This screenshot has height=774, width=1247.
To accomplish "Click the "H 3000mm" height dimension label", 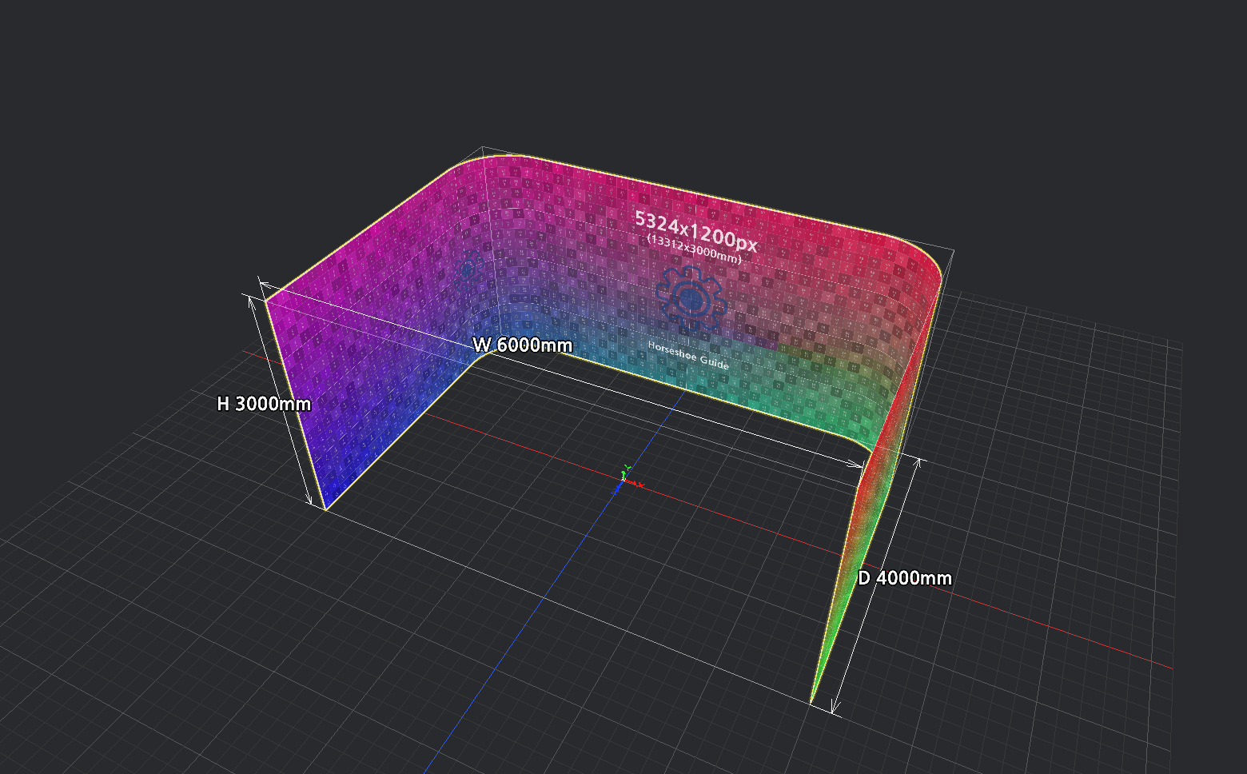I will pos(264,404).
